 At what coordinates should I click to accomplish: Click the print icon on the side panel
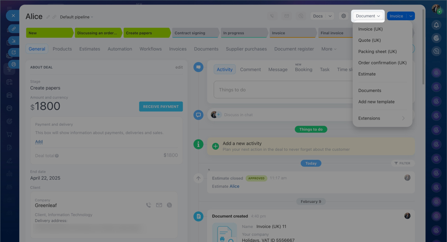click(x=14, y=64)
